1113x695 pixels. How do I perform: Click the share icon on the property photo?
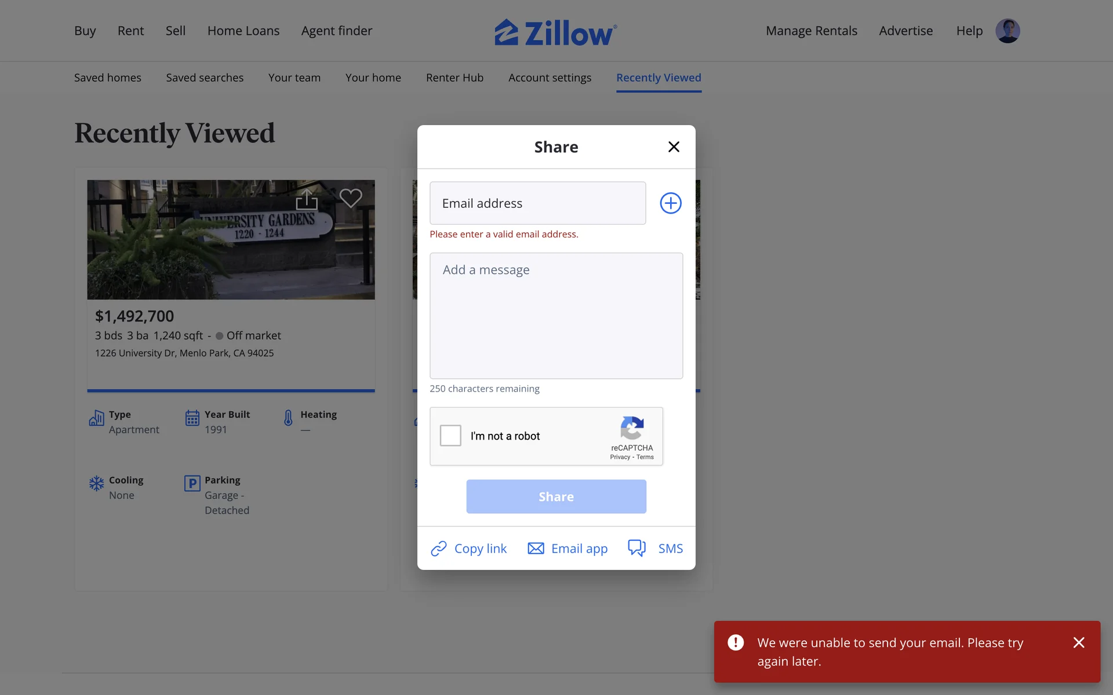click(x=307, y=199)
